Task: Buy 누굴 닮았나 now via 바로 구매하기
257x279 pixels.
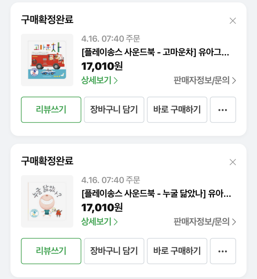Action: [x=177, y=251]
